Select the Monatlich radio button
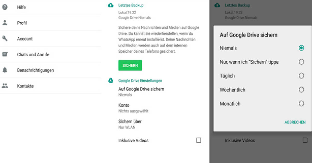This screenshot has height=163, width=312. 301,104
